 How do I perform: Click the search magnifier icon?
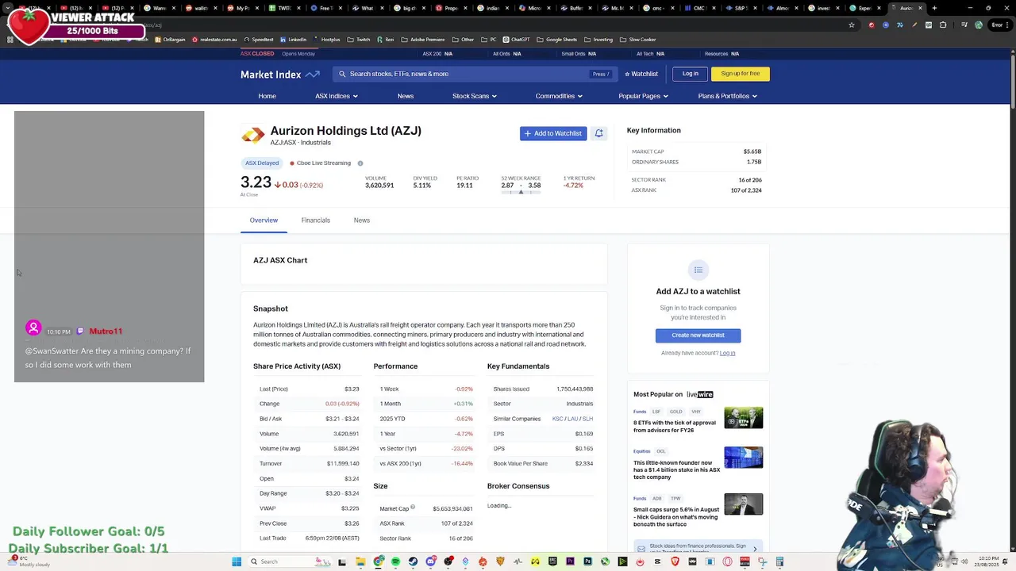(342, 74)
